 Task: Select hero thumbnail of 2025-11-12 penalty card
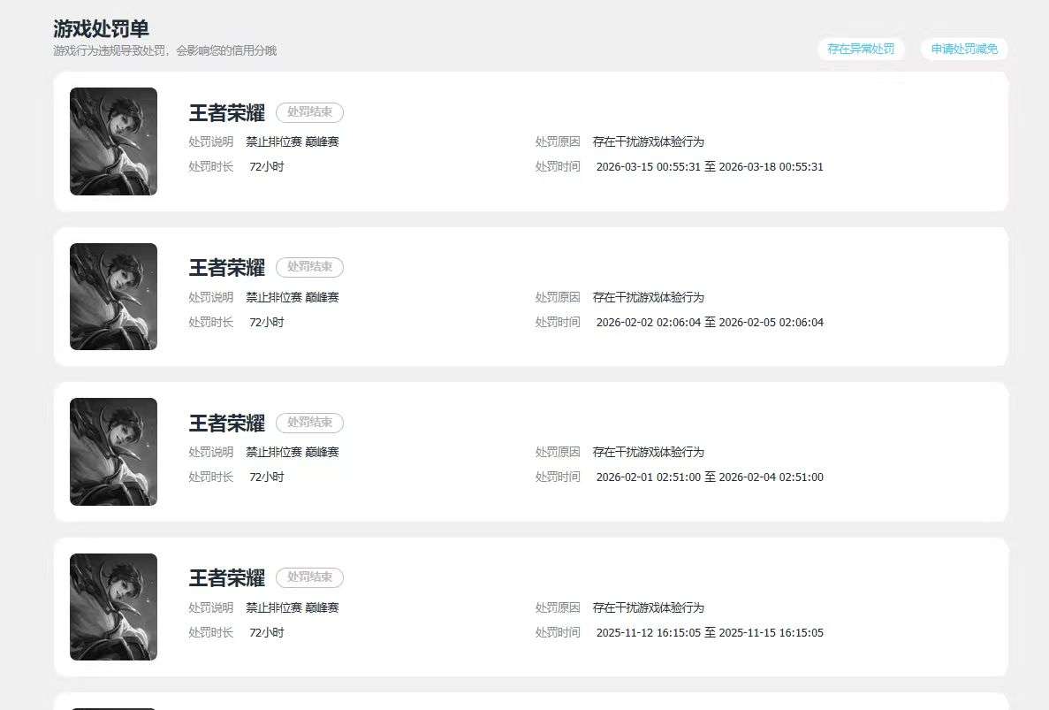coord(114,607)
